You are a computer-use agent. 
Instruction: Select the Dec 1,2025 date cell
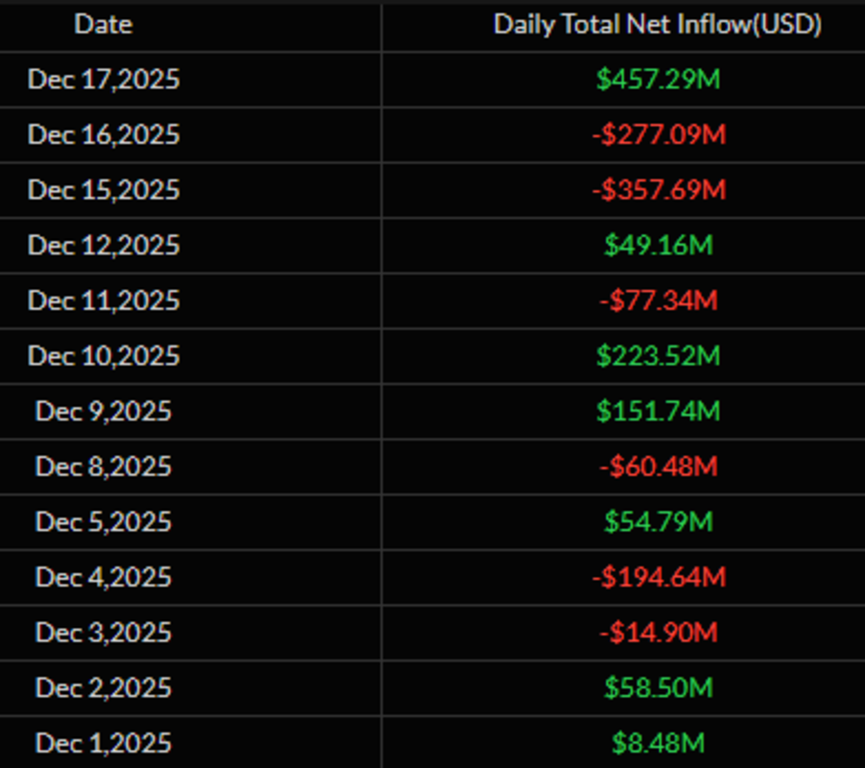coord(104,743)
